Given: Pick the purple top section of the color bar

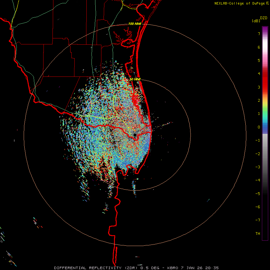Looking at the screenshot, I should coord(265,30).
